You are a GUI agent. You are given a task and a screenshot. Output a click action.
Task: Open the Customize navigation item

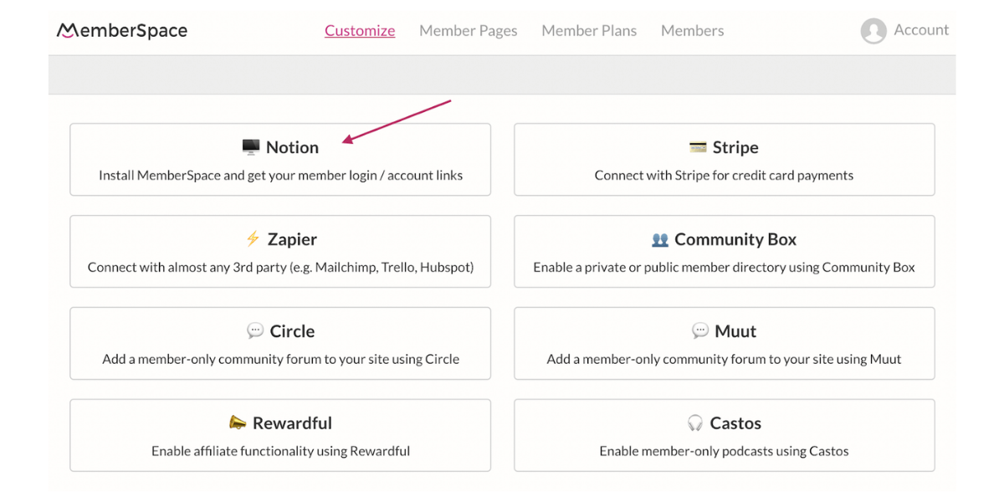click(360, 30)
